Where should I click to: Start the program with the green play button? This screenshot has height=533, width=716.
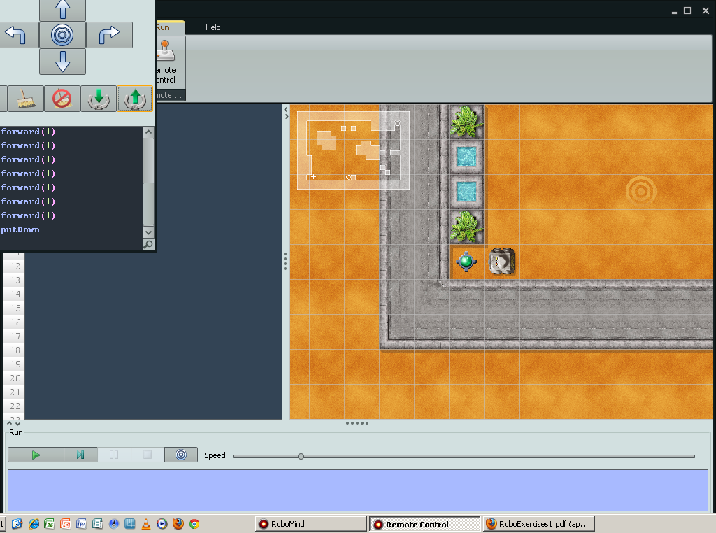point(36,455)
